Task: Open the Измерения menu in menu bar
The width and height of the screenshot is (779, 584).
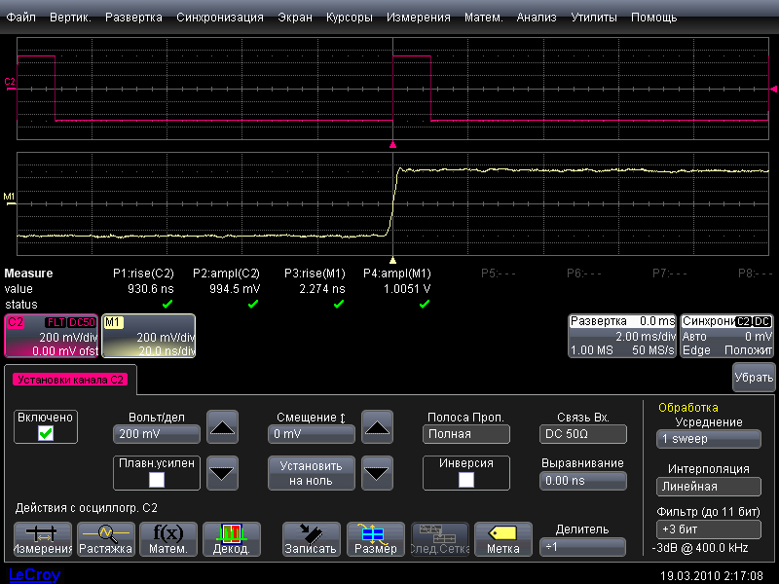Action: pyautogui.click(x=418, y=18)
